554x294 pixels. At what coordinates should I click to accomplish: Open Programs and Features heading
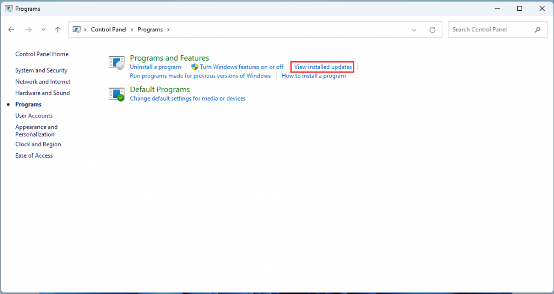click(169, 58)
